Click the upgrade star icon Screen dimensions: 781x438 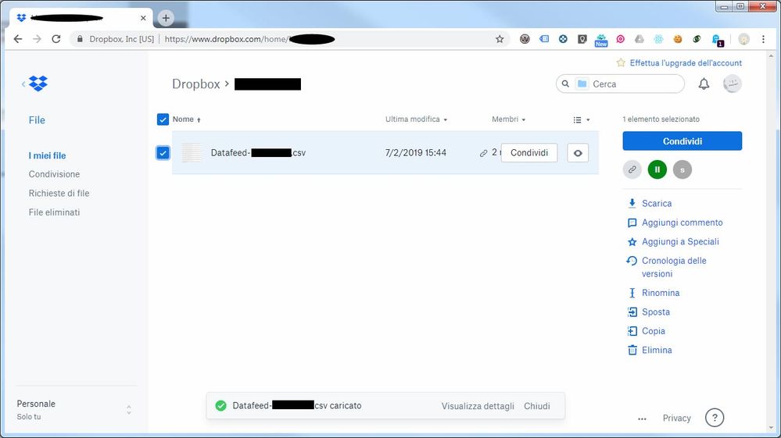pyautogui.click(x=621, y=62)
